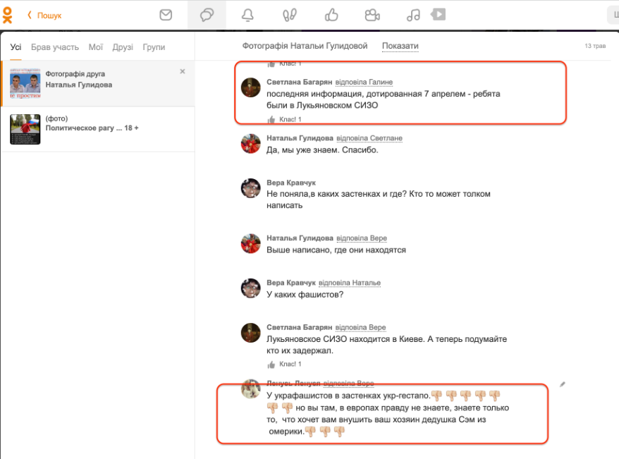Click the Показати link

(x=400, y=46)
